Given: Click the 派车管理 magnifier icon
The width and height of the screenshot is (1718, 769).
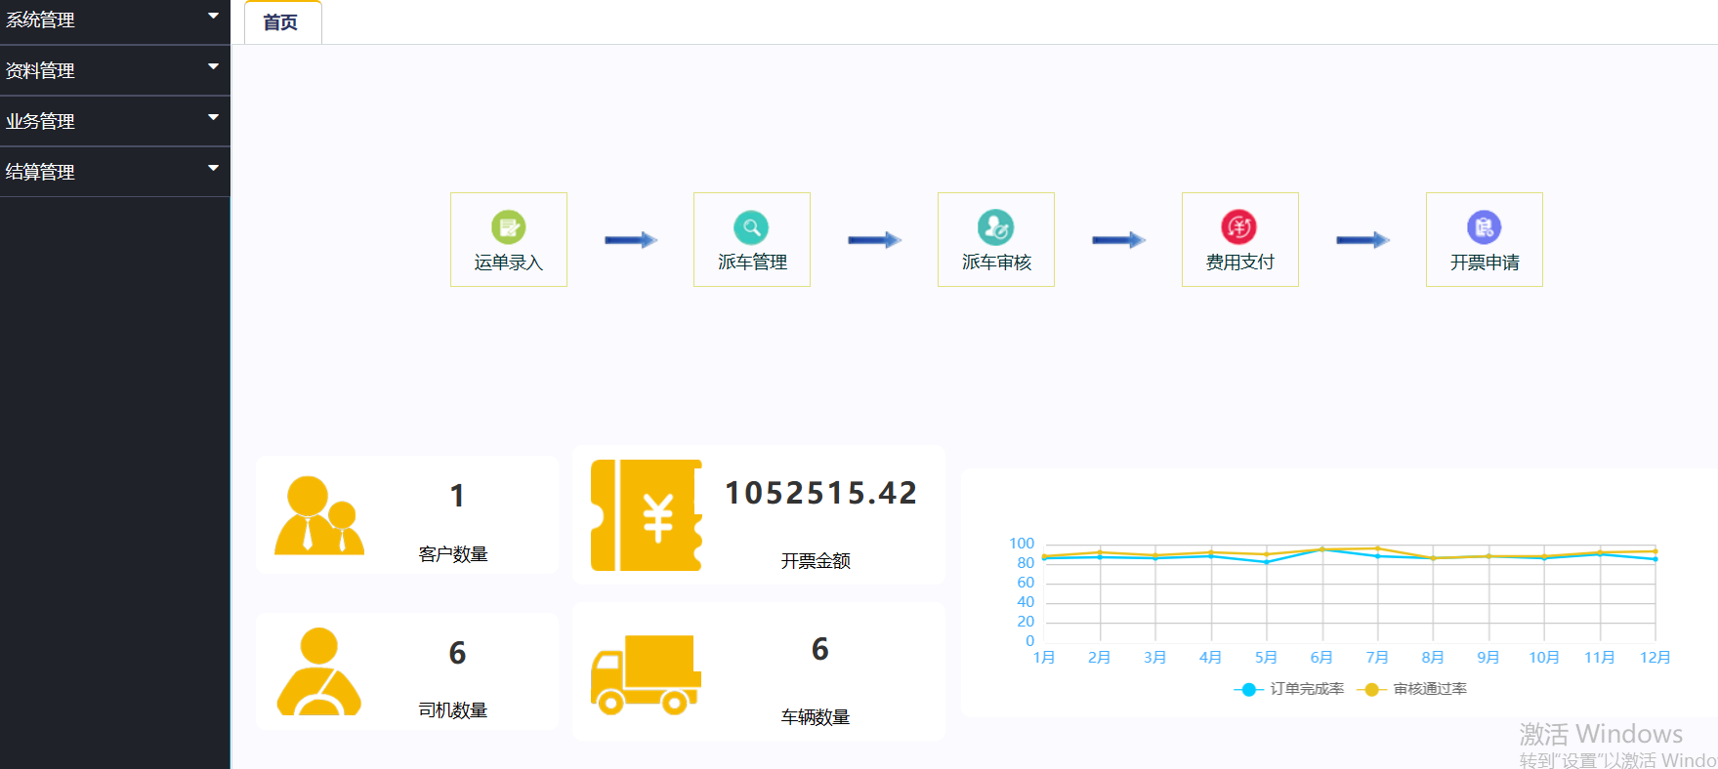Looking at the screenshot, I should click(751, 227).
